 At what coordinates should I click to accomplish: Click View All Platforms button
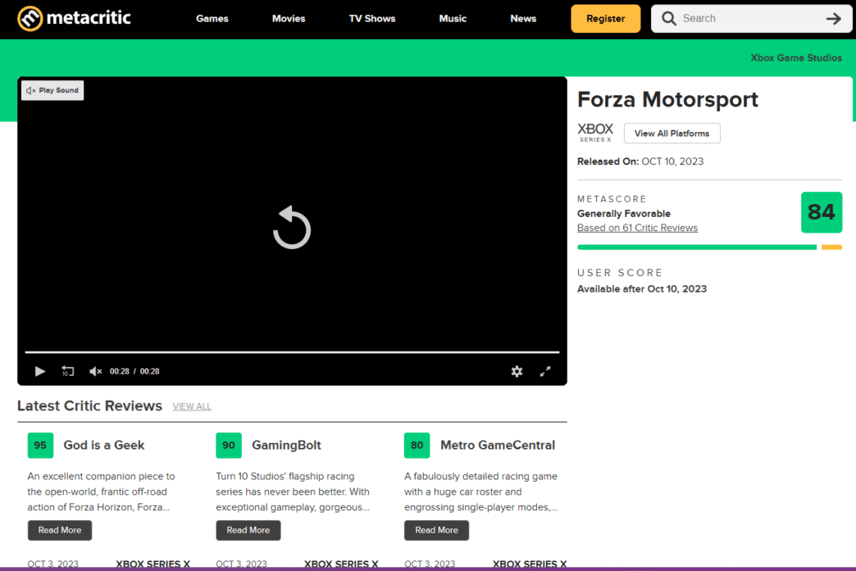coord(672,134)
